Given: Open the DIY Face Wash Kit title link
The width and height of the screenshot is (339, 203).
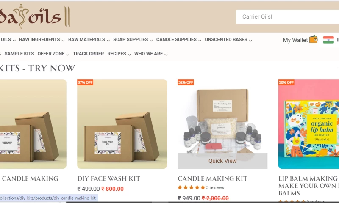Looking at the screenshot, I should (x=109, y=178).
